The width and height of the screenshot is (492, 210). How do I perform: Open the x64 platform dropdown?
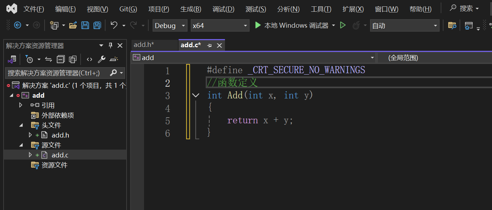click(220, 26)
